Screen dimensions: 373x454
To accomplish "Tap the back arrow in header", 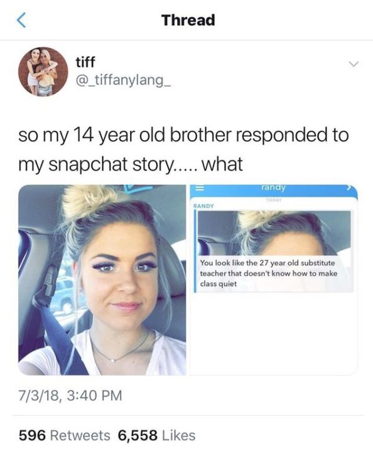I will point(21,20).
